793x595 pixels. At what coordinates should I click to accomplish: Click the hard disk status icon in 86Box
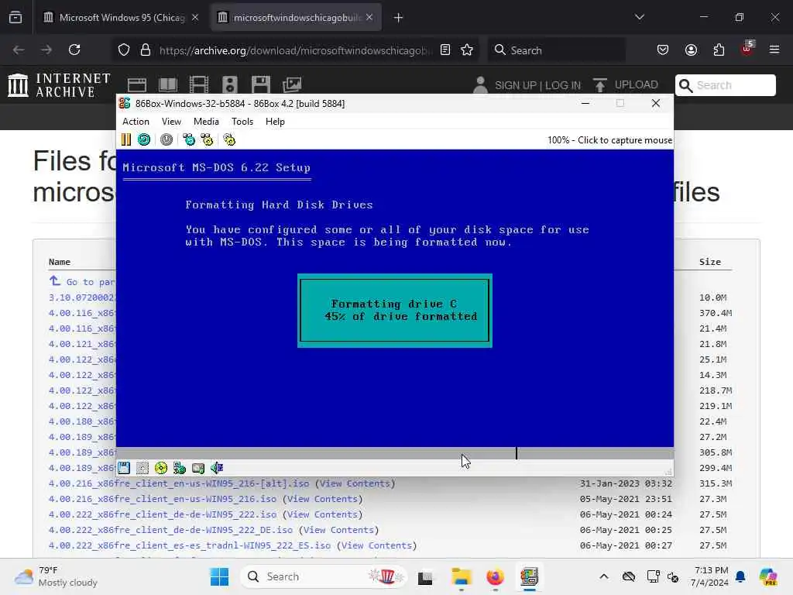(198, 468)
